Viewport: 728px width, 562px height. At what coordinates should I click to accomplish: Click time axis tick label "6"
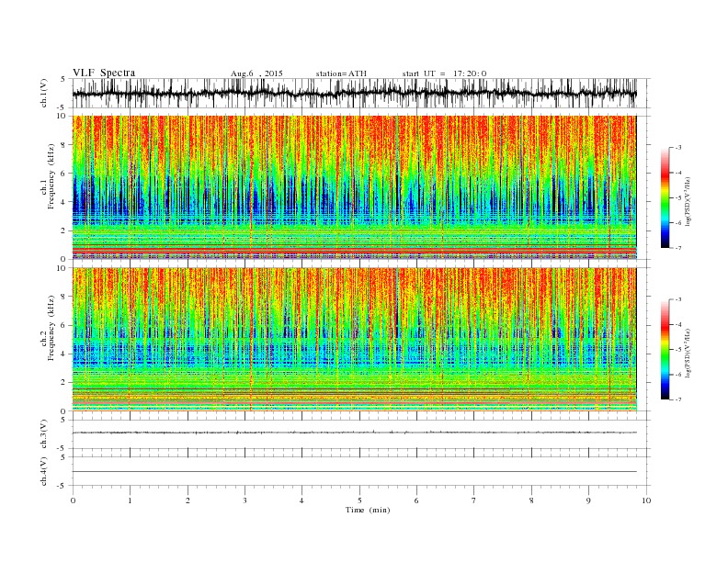click(416, 500)
